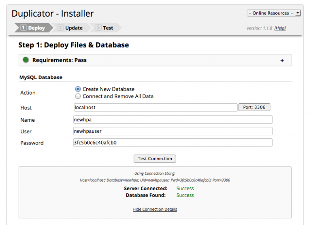
Task: Click the database Name field
Action: click(x=173, y=120)
